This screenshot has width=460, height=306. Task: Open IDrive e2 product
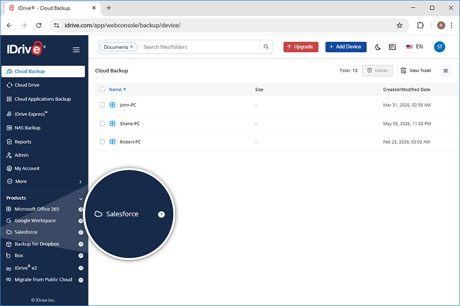pos(26,268)
